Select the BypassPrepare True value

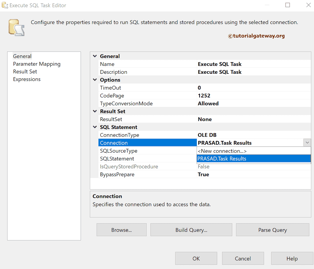[204, 175]
